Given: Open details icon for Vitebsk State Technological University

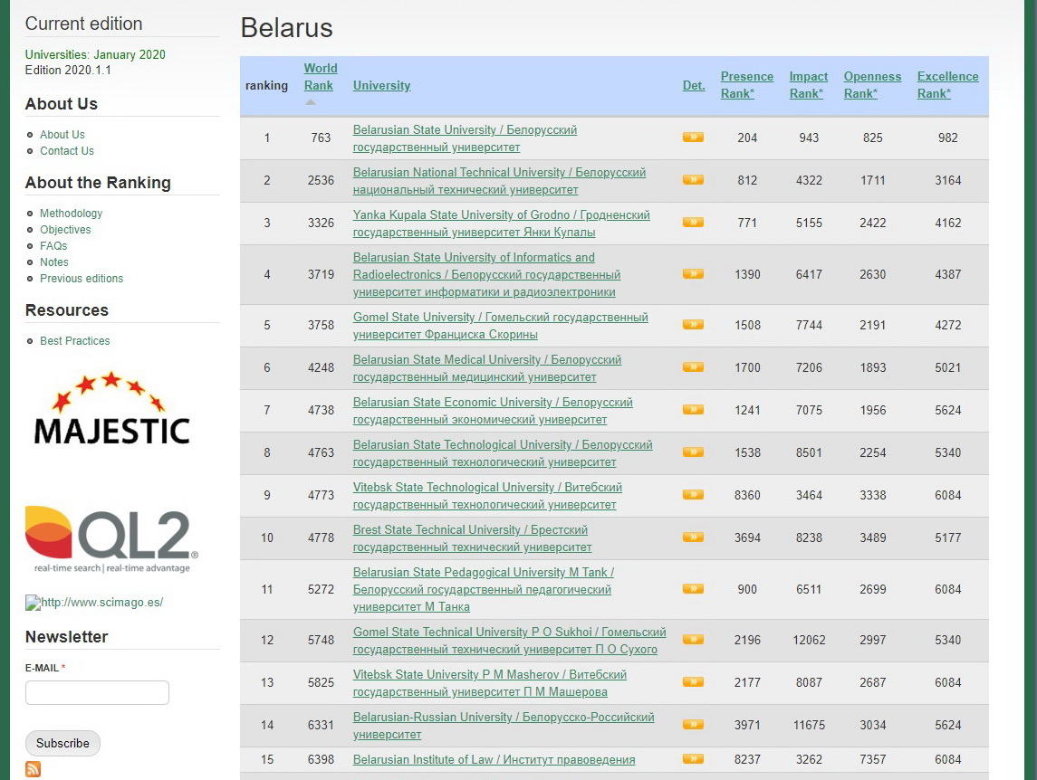Looking at the screenshot, I should point(693,494).
